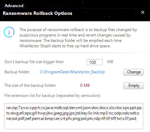Click the "Don't backup file size bigger than" label
Viewport: 150px width, 132px height.
34,62
